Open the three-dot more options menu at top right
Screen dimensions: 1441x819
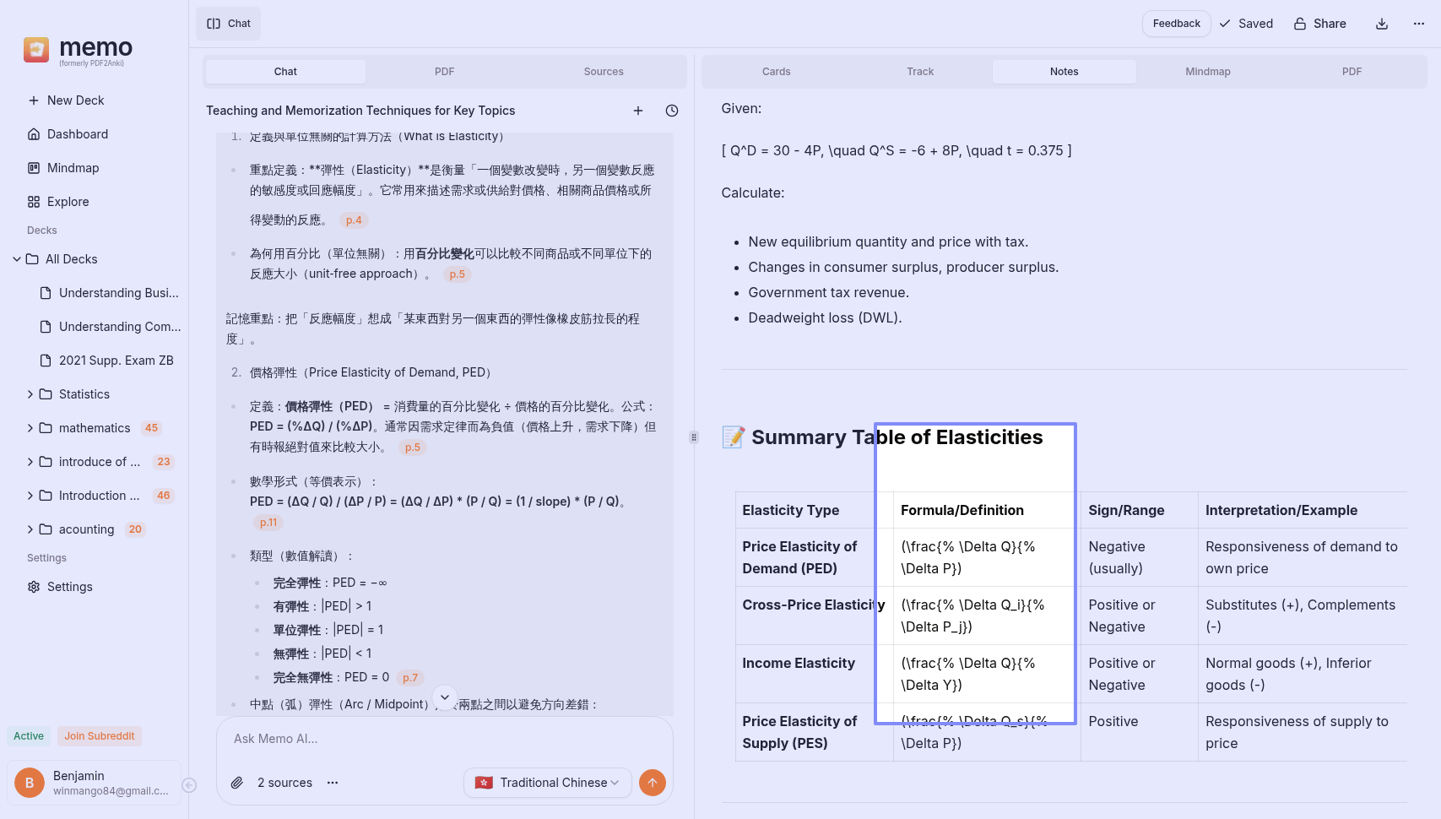[1419, 24]
